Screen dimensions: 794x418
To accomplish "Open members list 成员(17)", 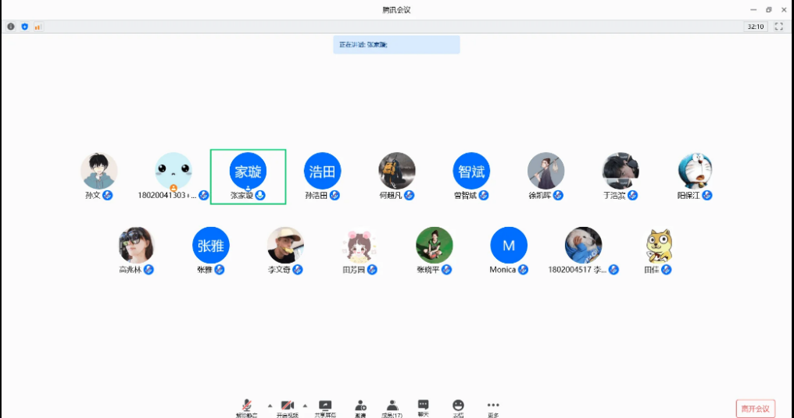I will coord(392,406).
